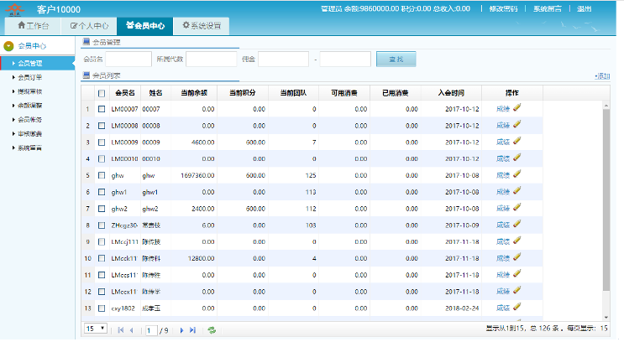Image resolution: width=624 pixels, height=347 pixels.
Task: Click 修改密码 in the top bar
Action: coord(503,8)
